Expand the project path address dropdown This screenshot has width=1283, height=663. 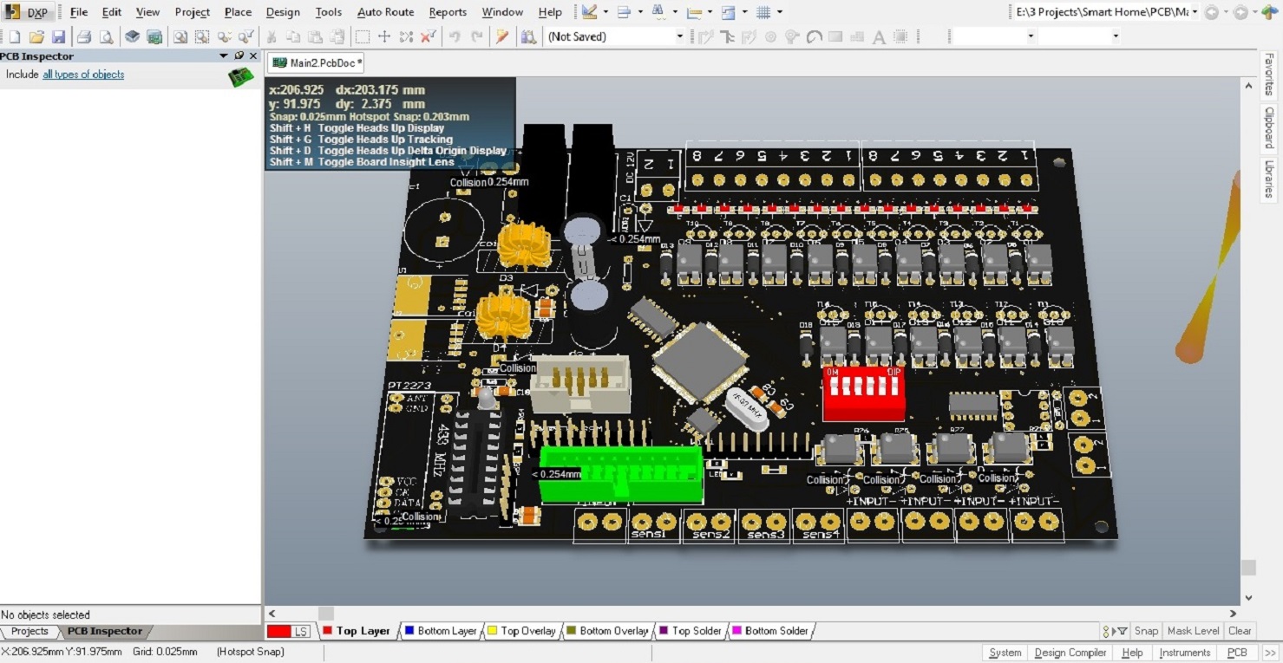pos(1195,12)
